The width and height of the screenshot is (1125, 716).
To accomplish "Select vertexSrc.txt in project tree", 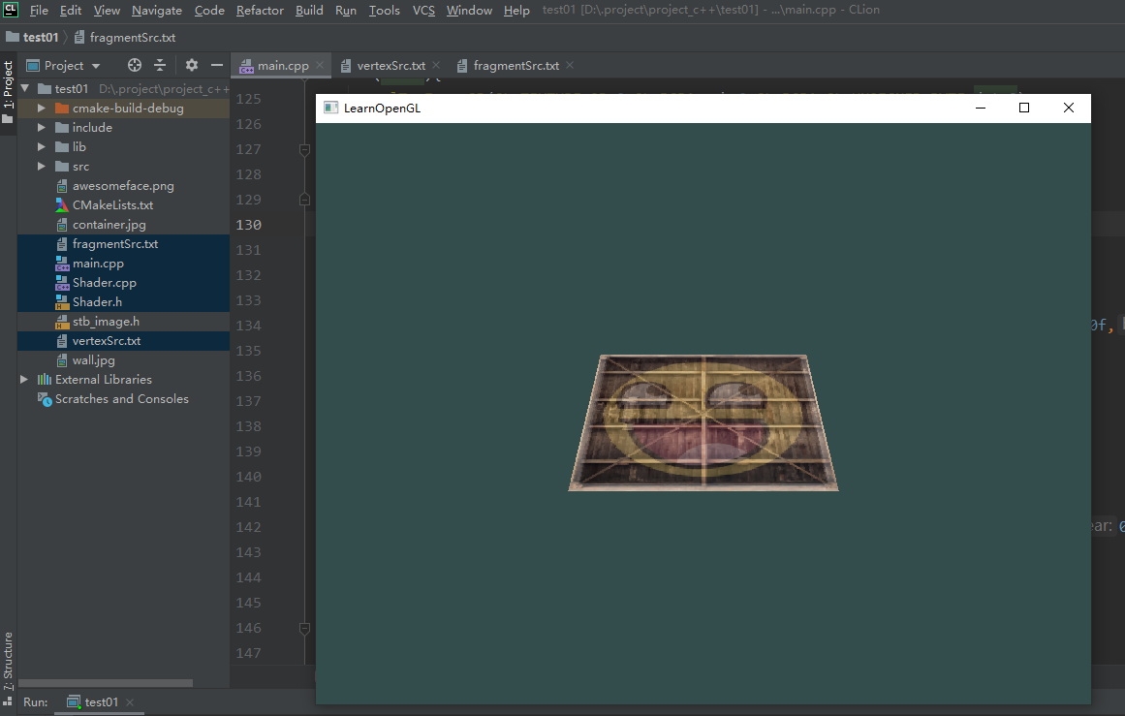I will 107,341.
